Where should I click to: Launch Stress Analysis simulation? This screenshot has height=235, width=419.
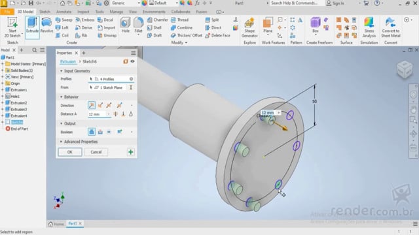pos(369,27)
